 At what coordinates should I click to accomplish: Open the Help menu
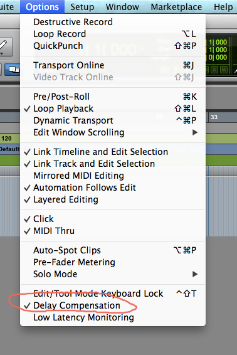click(223, 7)
